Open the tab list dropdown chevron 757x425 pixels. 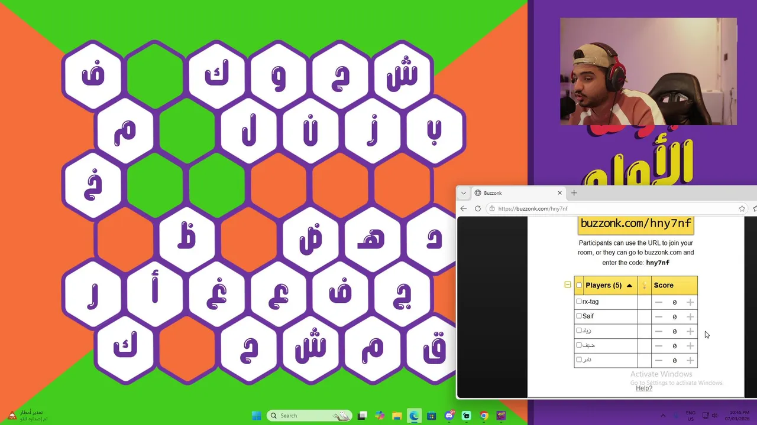click(464, 193)
